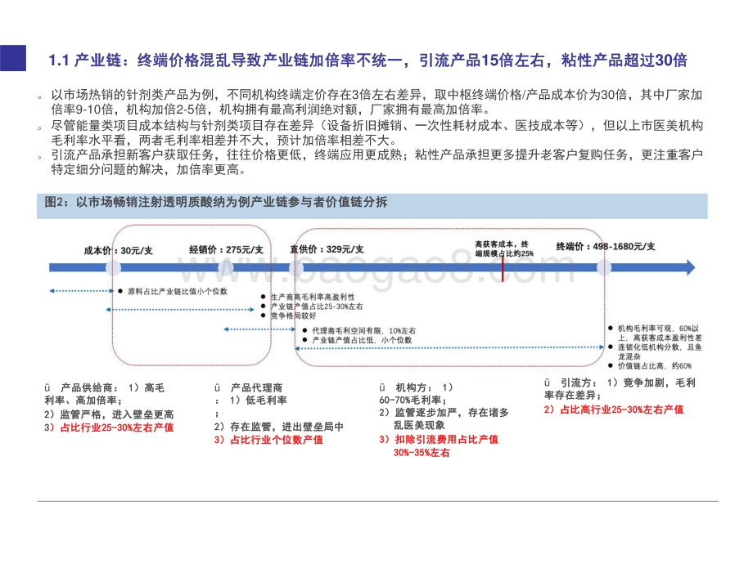
Task: Click the paragraph beginning '引流产品承担新客户获取任务'
Action: 376,162
